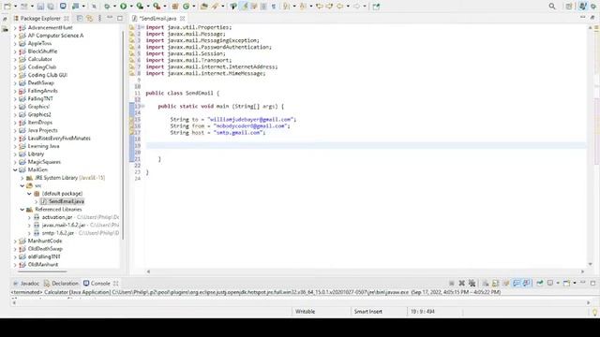Click the Open Type icon
The height and width of the screenshot is (337, 600).
click(203, 7)
